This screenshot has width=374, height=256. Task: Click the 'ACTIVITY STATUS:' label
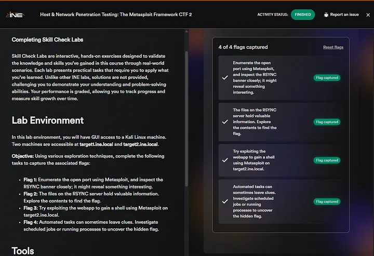(x=272, y=15)
